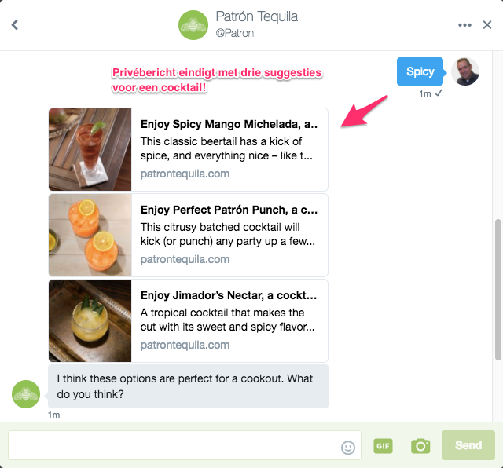Image resolution: width=503 pixels, height=468 pixels.
Task: Open the Jimador's Nectar cocktail card
Action: (x=229, y=320)
